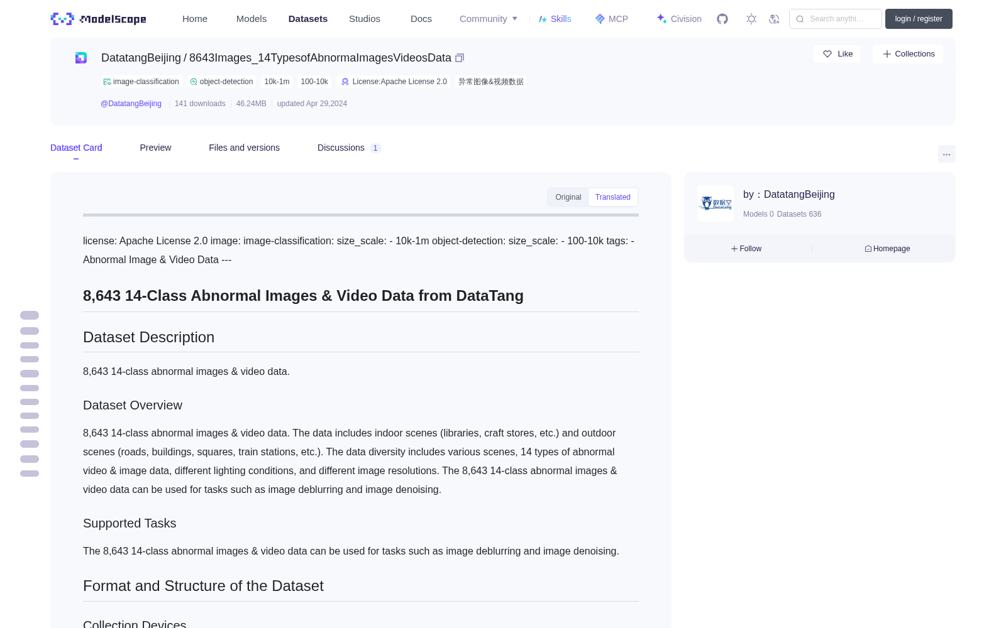Click the image-classification tag
1006x628 pixels.
click(141, 82)
